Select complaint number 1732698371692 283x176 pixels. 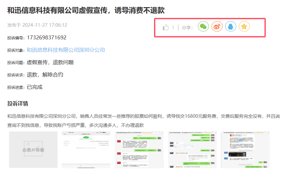46,38
